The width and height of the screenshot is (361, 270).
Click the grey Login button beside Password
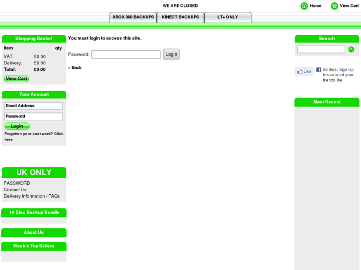[171, 54]
